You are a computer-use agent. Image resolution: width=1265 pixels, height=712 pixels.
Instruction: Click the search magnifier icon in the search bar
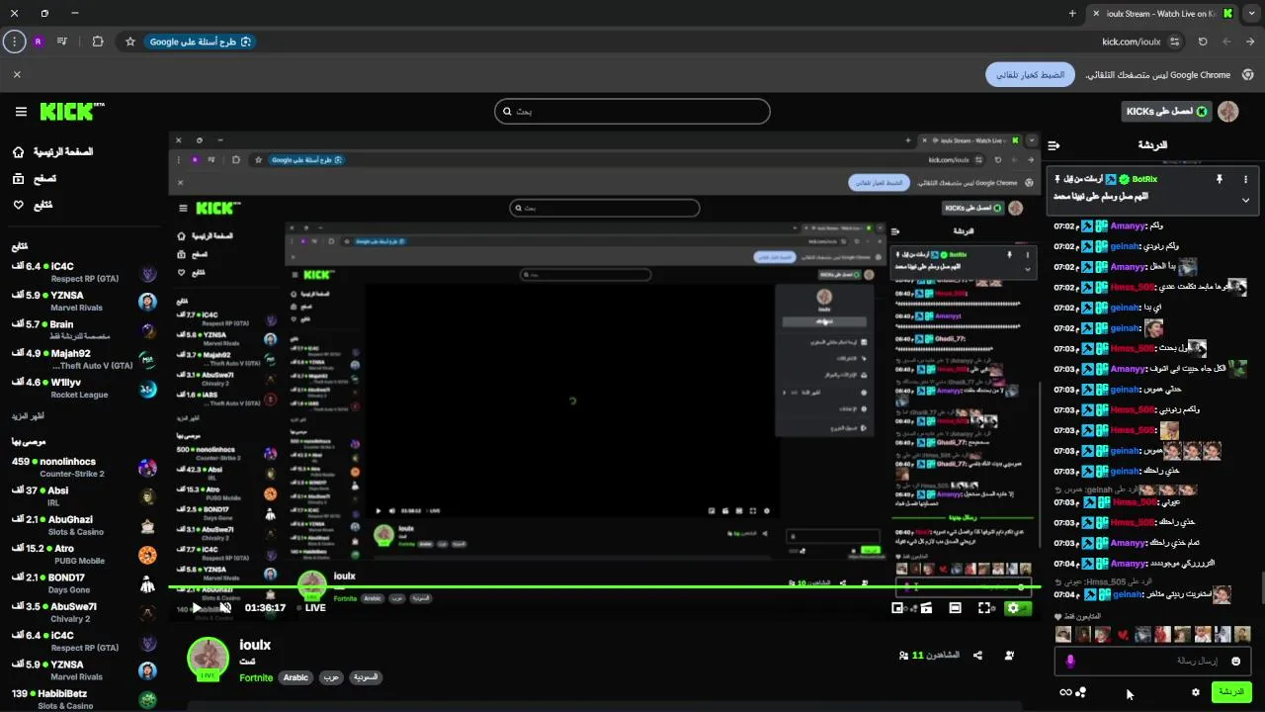tap(507, 112)
